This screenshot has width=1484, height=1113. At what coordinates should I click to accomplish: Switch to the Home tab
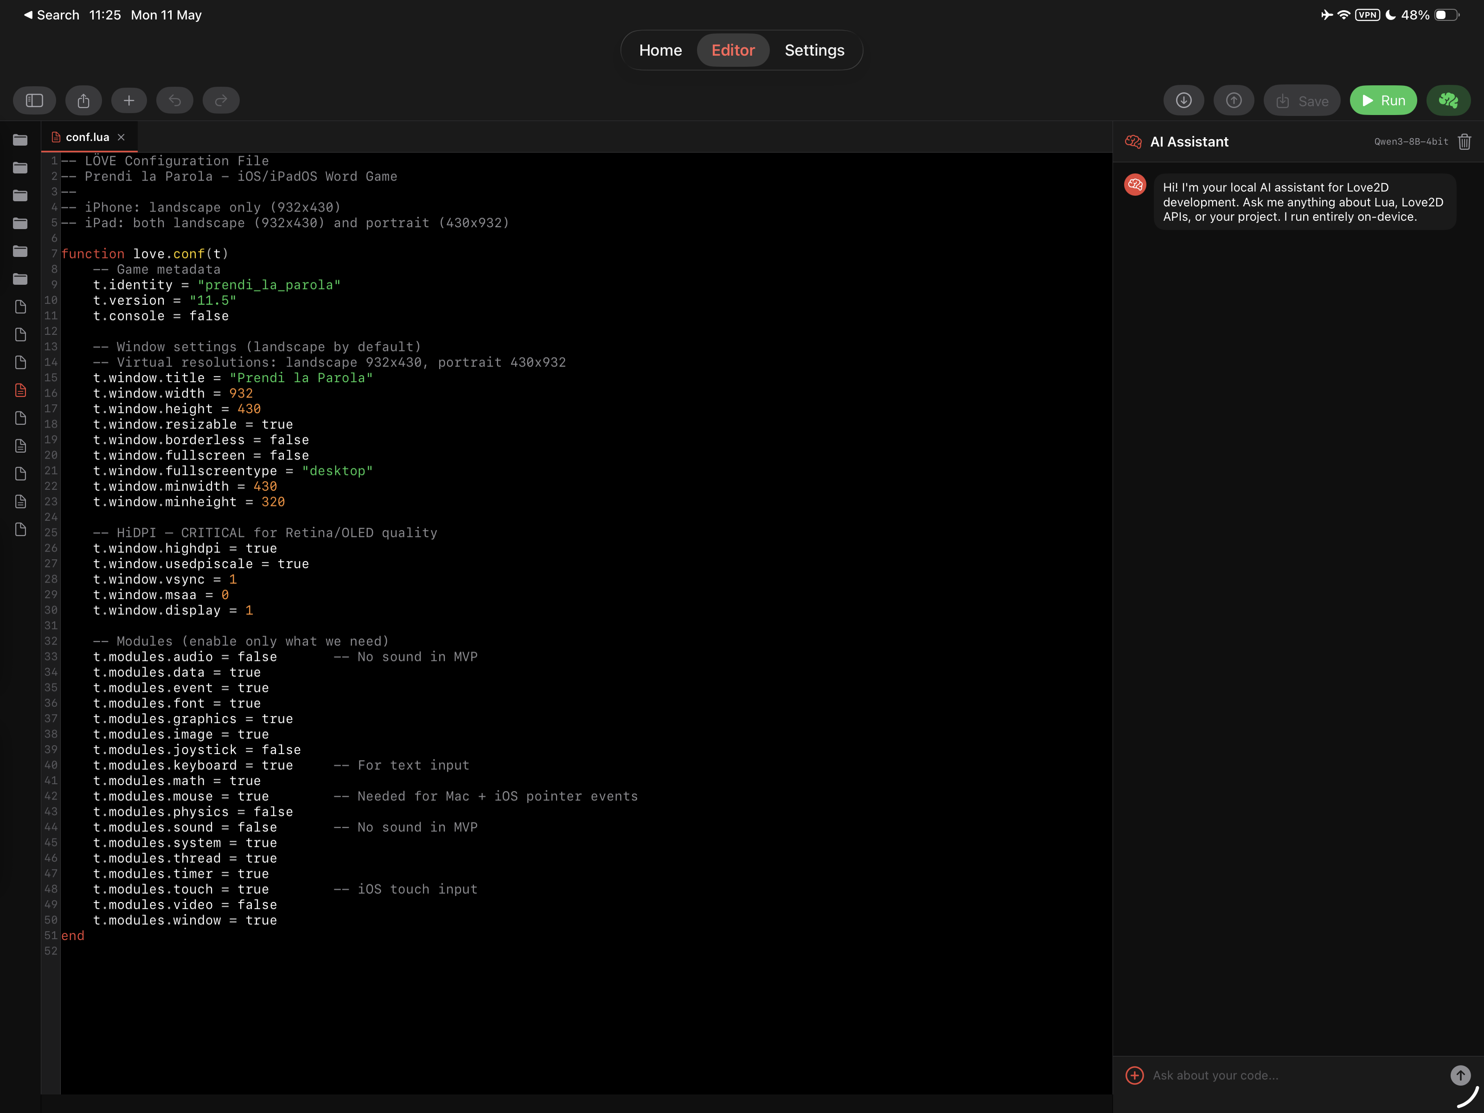pos(660,50)
